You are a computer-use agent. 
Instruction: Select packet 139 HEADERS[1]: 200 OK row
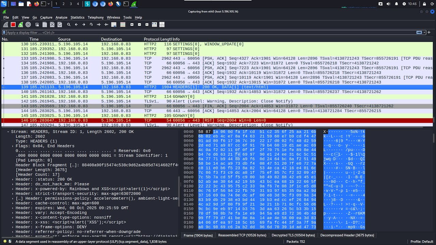[x=217, y=87]
